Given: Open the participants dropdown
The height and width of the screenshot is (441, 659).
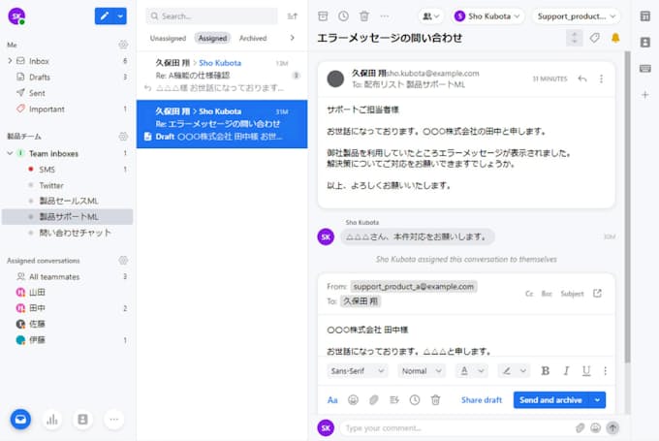Looking at the screenshot, I should [431, 16].
